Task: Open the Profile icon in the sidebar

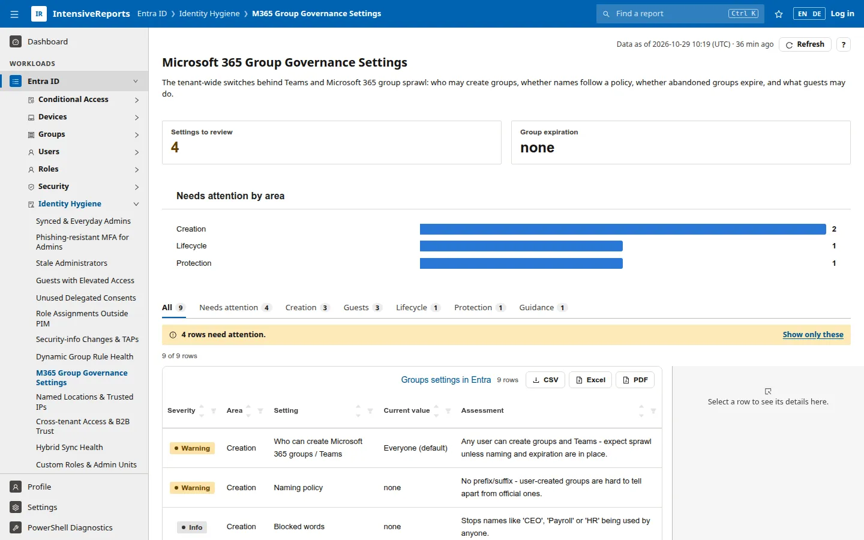Action: click(16, 487)
